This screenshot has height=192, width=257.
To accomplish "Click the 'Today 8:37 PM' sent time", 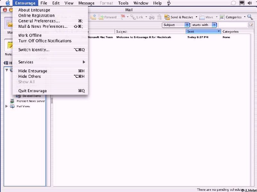I will pos(198,37).
